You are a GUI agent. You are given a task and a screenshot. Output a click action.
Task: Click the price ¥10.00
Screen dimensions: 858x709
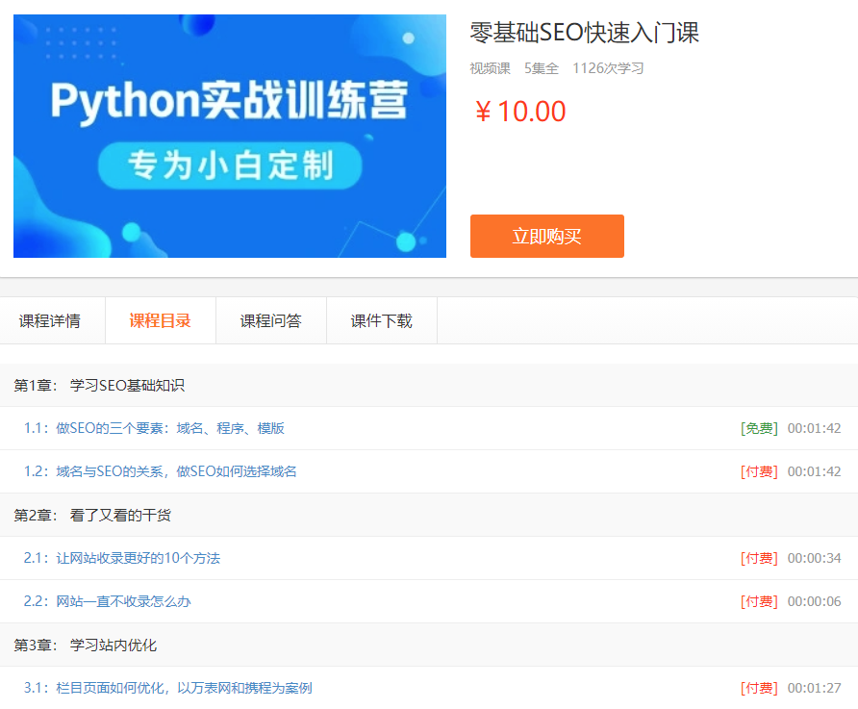[520, 112]
